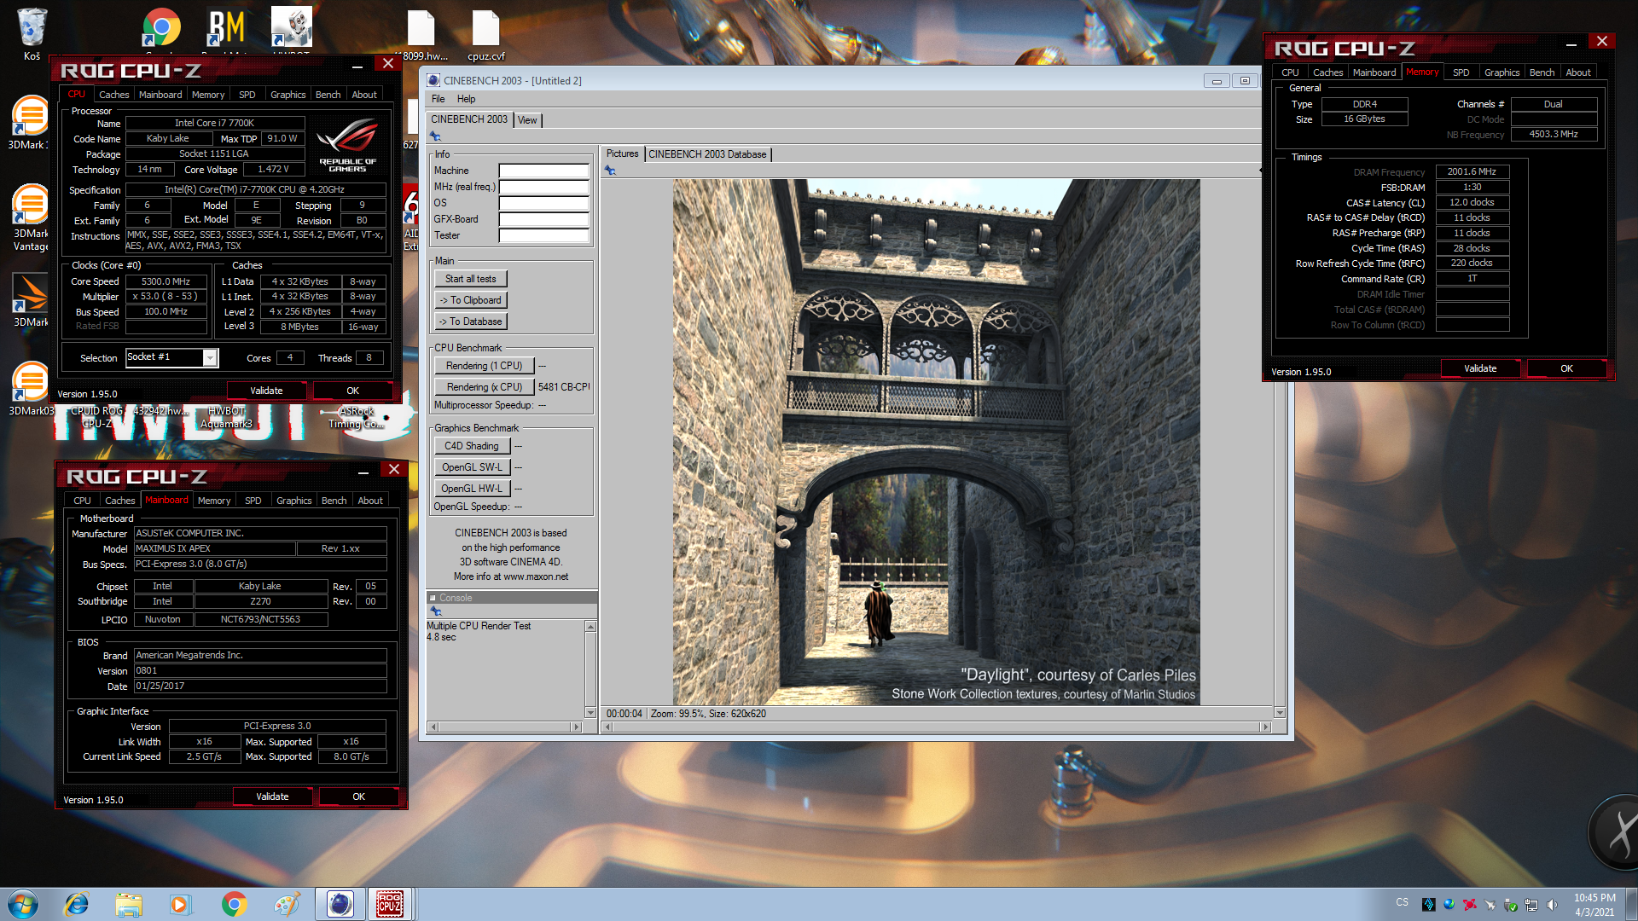The width and height of the screenshot is (1638, 921).
Task: Click the rendered Daylight courtyard image
Action: 936,442
